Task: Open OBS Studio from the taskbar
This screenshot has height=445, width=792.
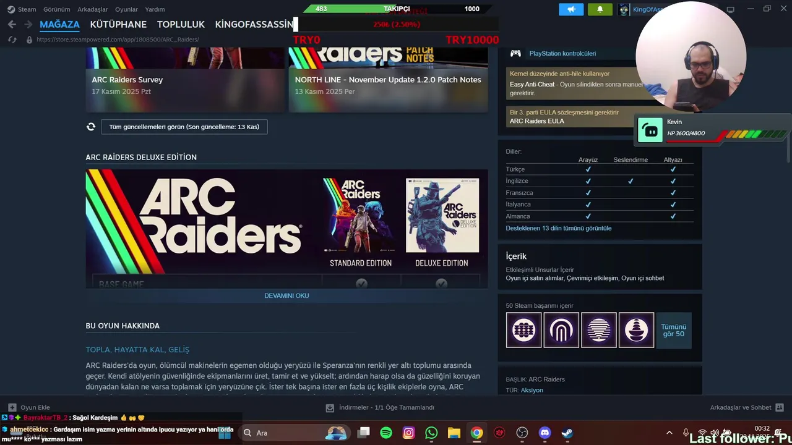Action: (522, 433)
